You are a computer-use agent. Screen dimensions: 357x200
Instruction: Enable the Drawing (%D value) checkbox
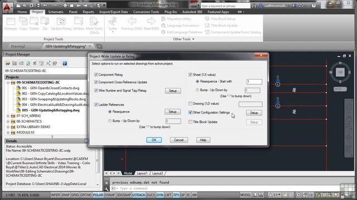pos(190,104)
